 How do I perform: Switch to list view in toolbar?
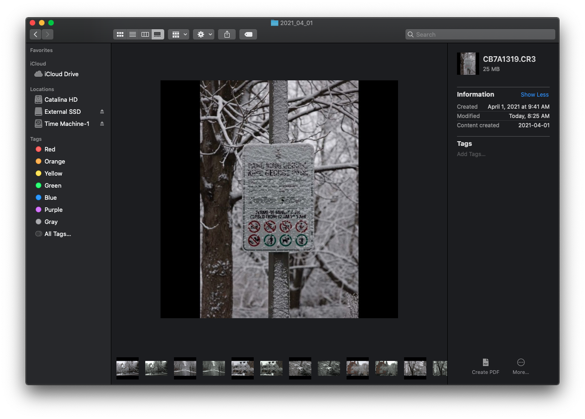pyautogui.click(x=133, y=34)
